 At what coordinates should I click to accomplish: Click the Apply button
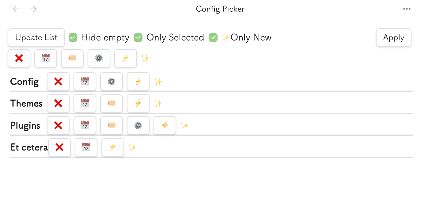[x=393, y=38]
